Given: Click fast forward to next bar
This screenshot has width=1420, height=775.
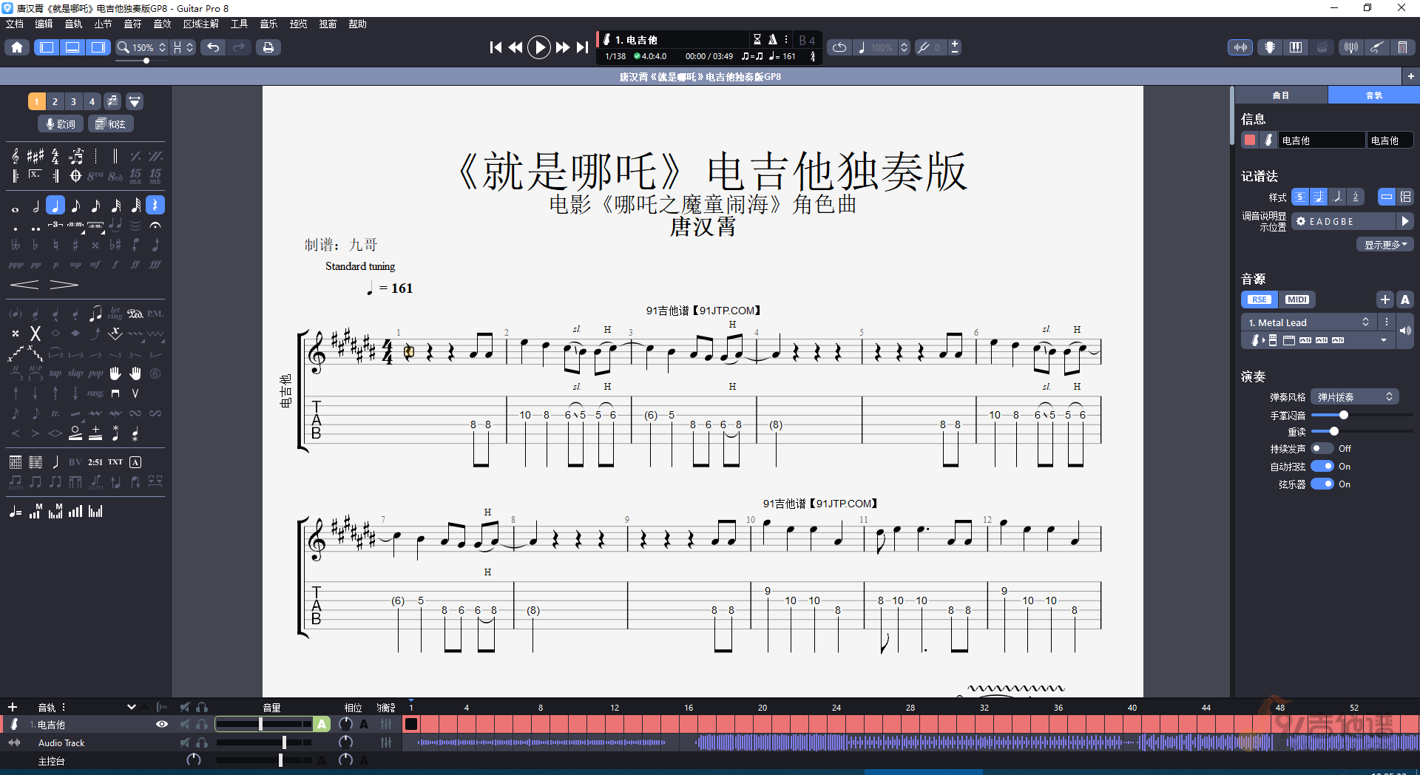Looking at the screenshot, I should [563, 47].
